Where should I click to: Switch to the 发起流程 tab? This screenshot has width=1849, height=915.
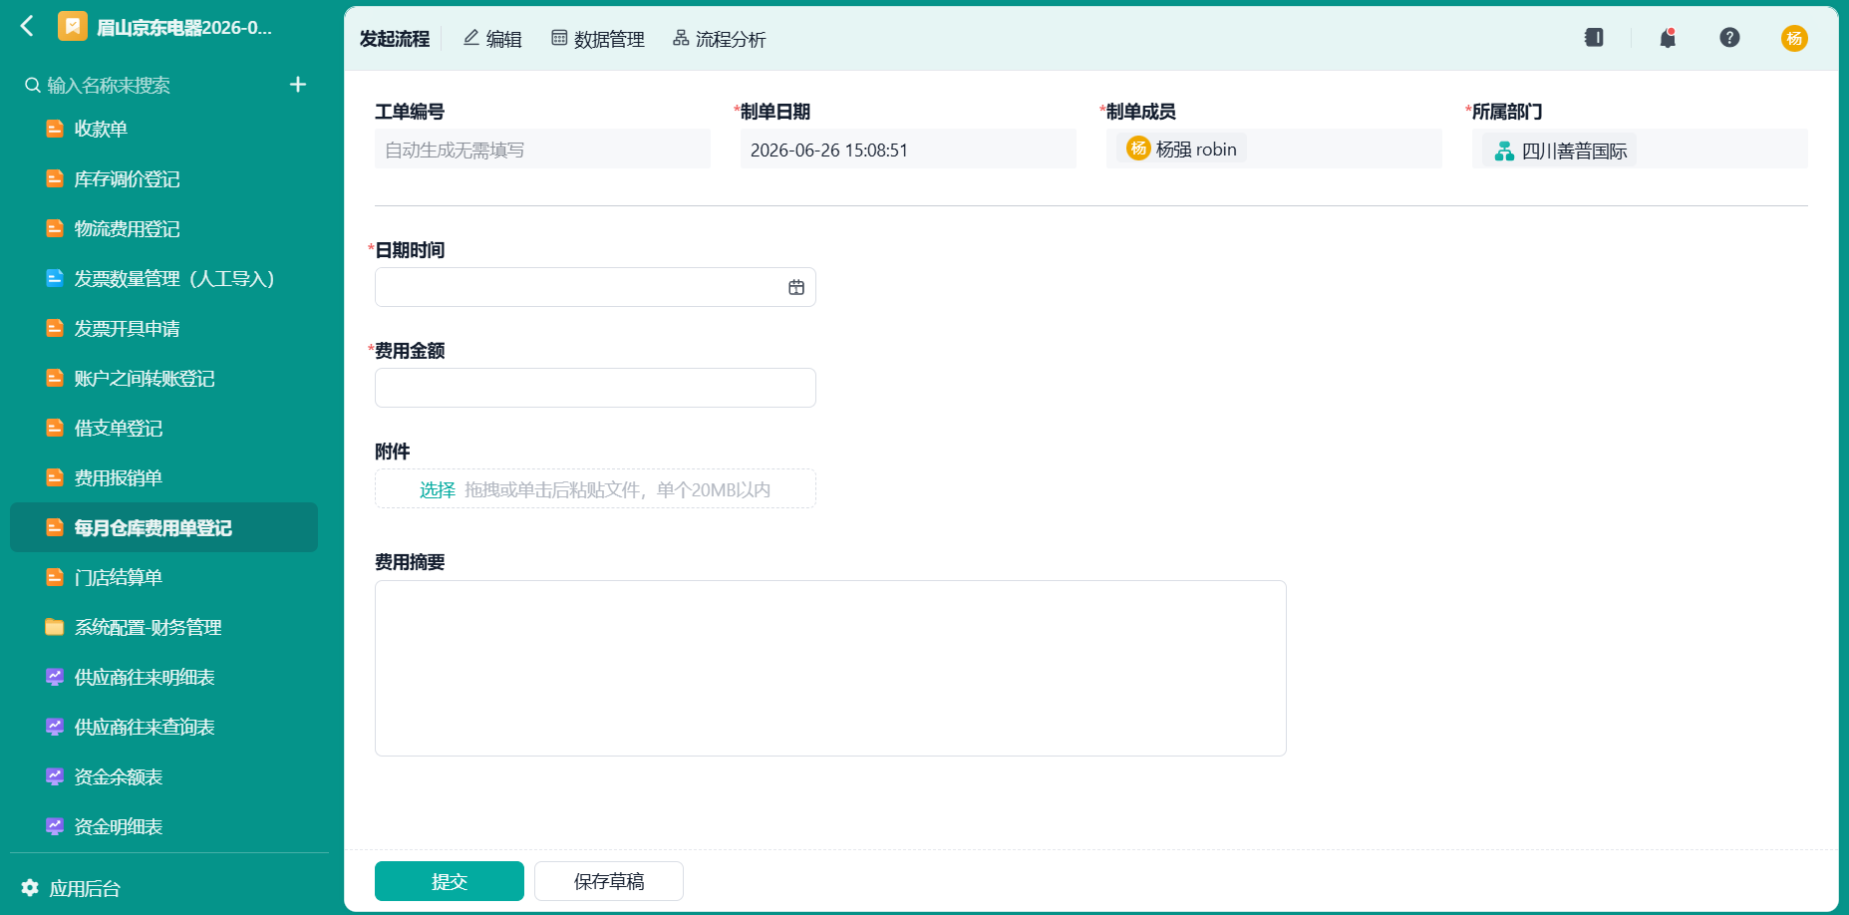point(395,39)
